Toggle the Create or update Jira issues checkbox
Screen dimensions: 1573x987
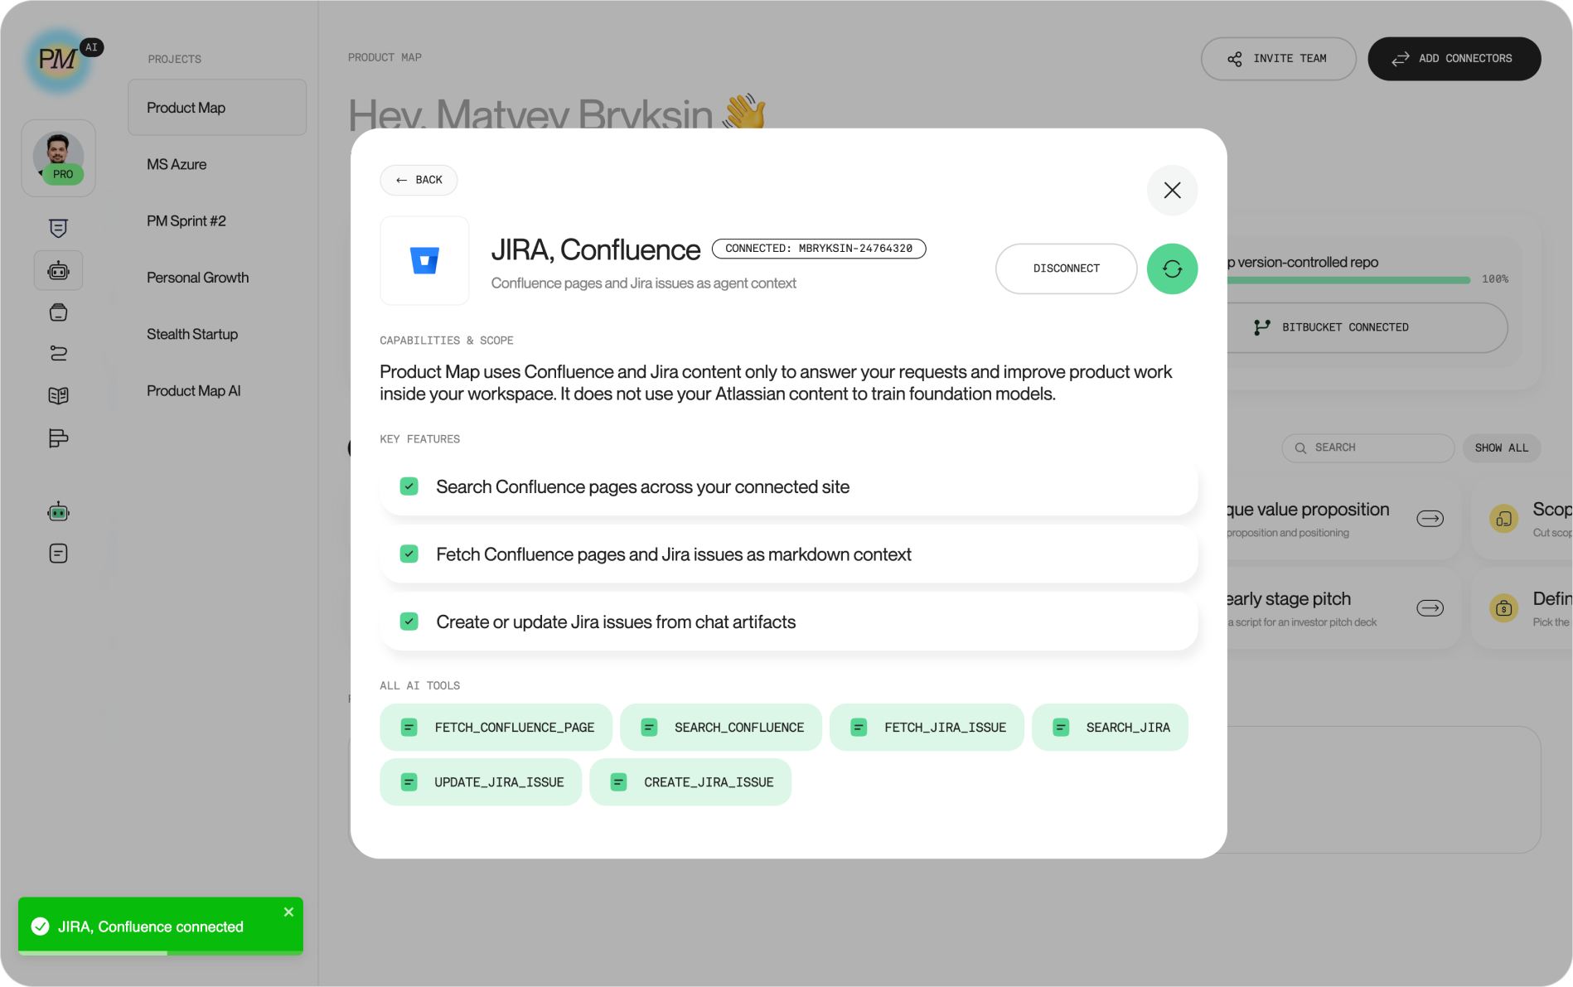pos(409,622)
